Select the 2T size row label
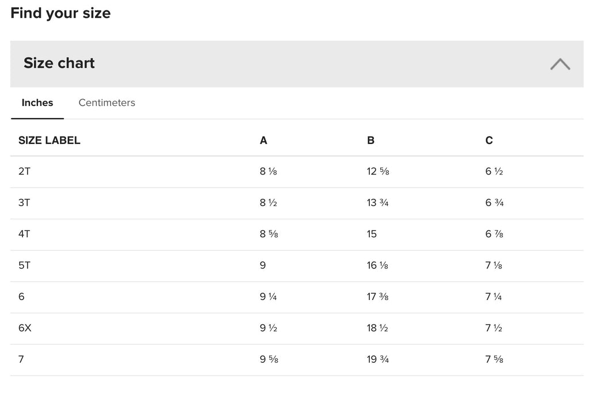The image size is (590, 398). click(x=24, y=172)
